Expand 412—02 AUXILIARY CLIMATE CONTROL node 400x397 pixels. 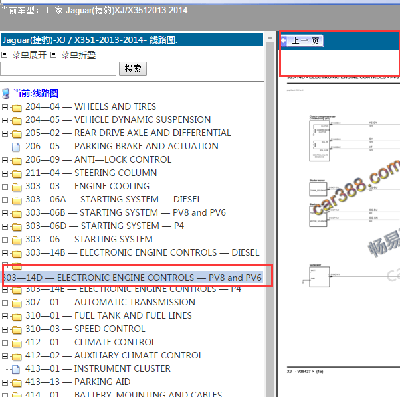(x=5, y=356)
